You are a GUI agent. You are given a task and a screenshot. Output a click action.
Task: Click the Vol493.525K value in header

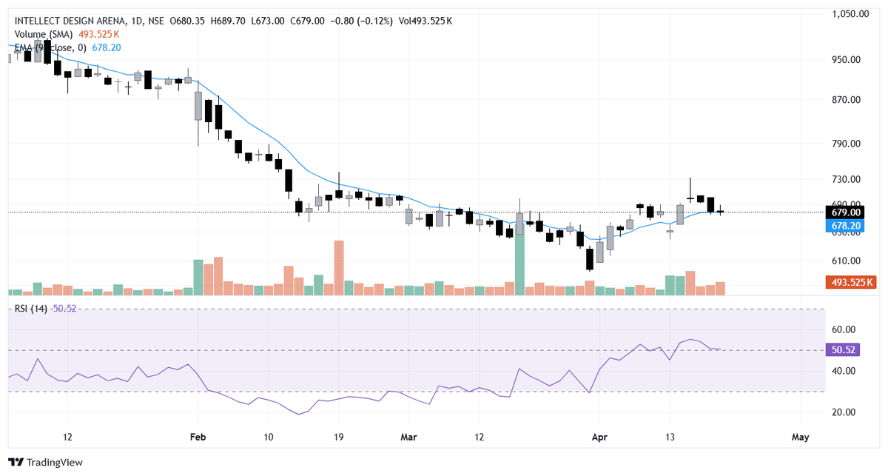click(425, 21)
